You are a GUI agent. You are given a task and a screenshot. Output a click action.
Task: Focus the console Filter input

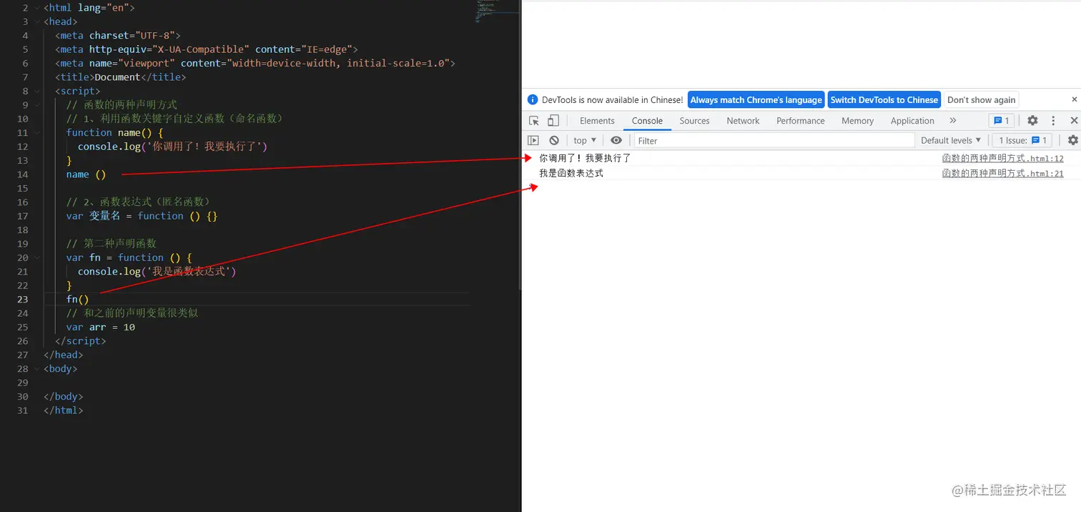tap(774, 140)
